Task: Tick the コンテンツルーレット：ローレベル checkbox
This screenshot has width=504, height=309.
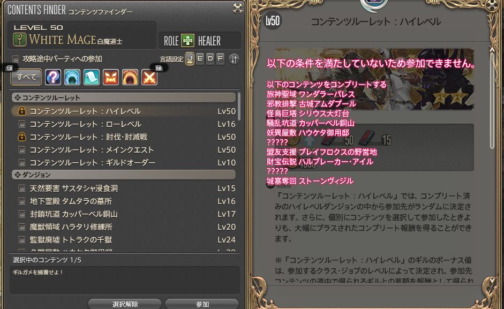Action: point(21,124)
